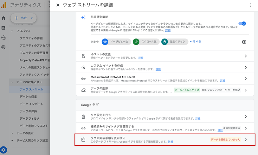Click the Home icon in left sidebar
This screenshot has width=258, height=155.
coord(3,18)
